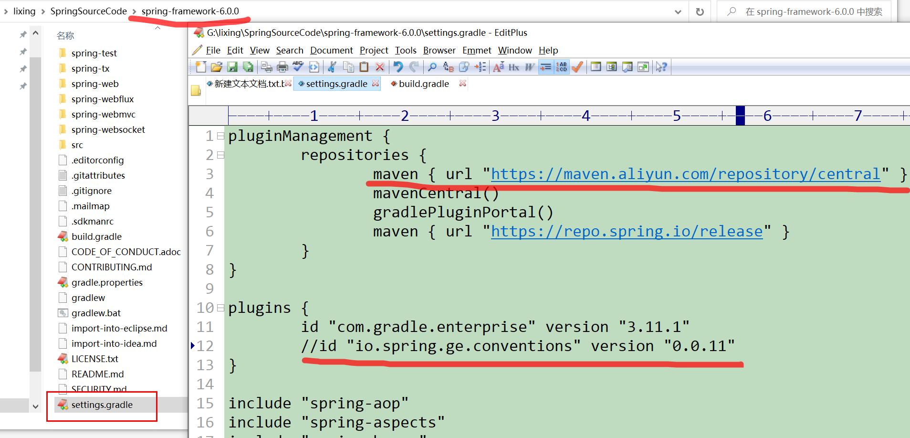This screenshot has height=438, width=910.
Task: Collapse the repositories block on line 2
Action: [220, 155]
